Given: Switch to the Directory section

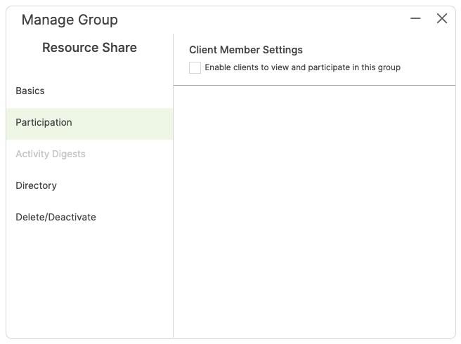Looking at the screenshot, I should pos(36,185).
